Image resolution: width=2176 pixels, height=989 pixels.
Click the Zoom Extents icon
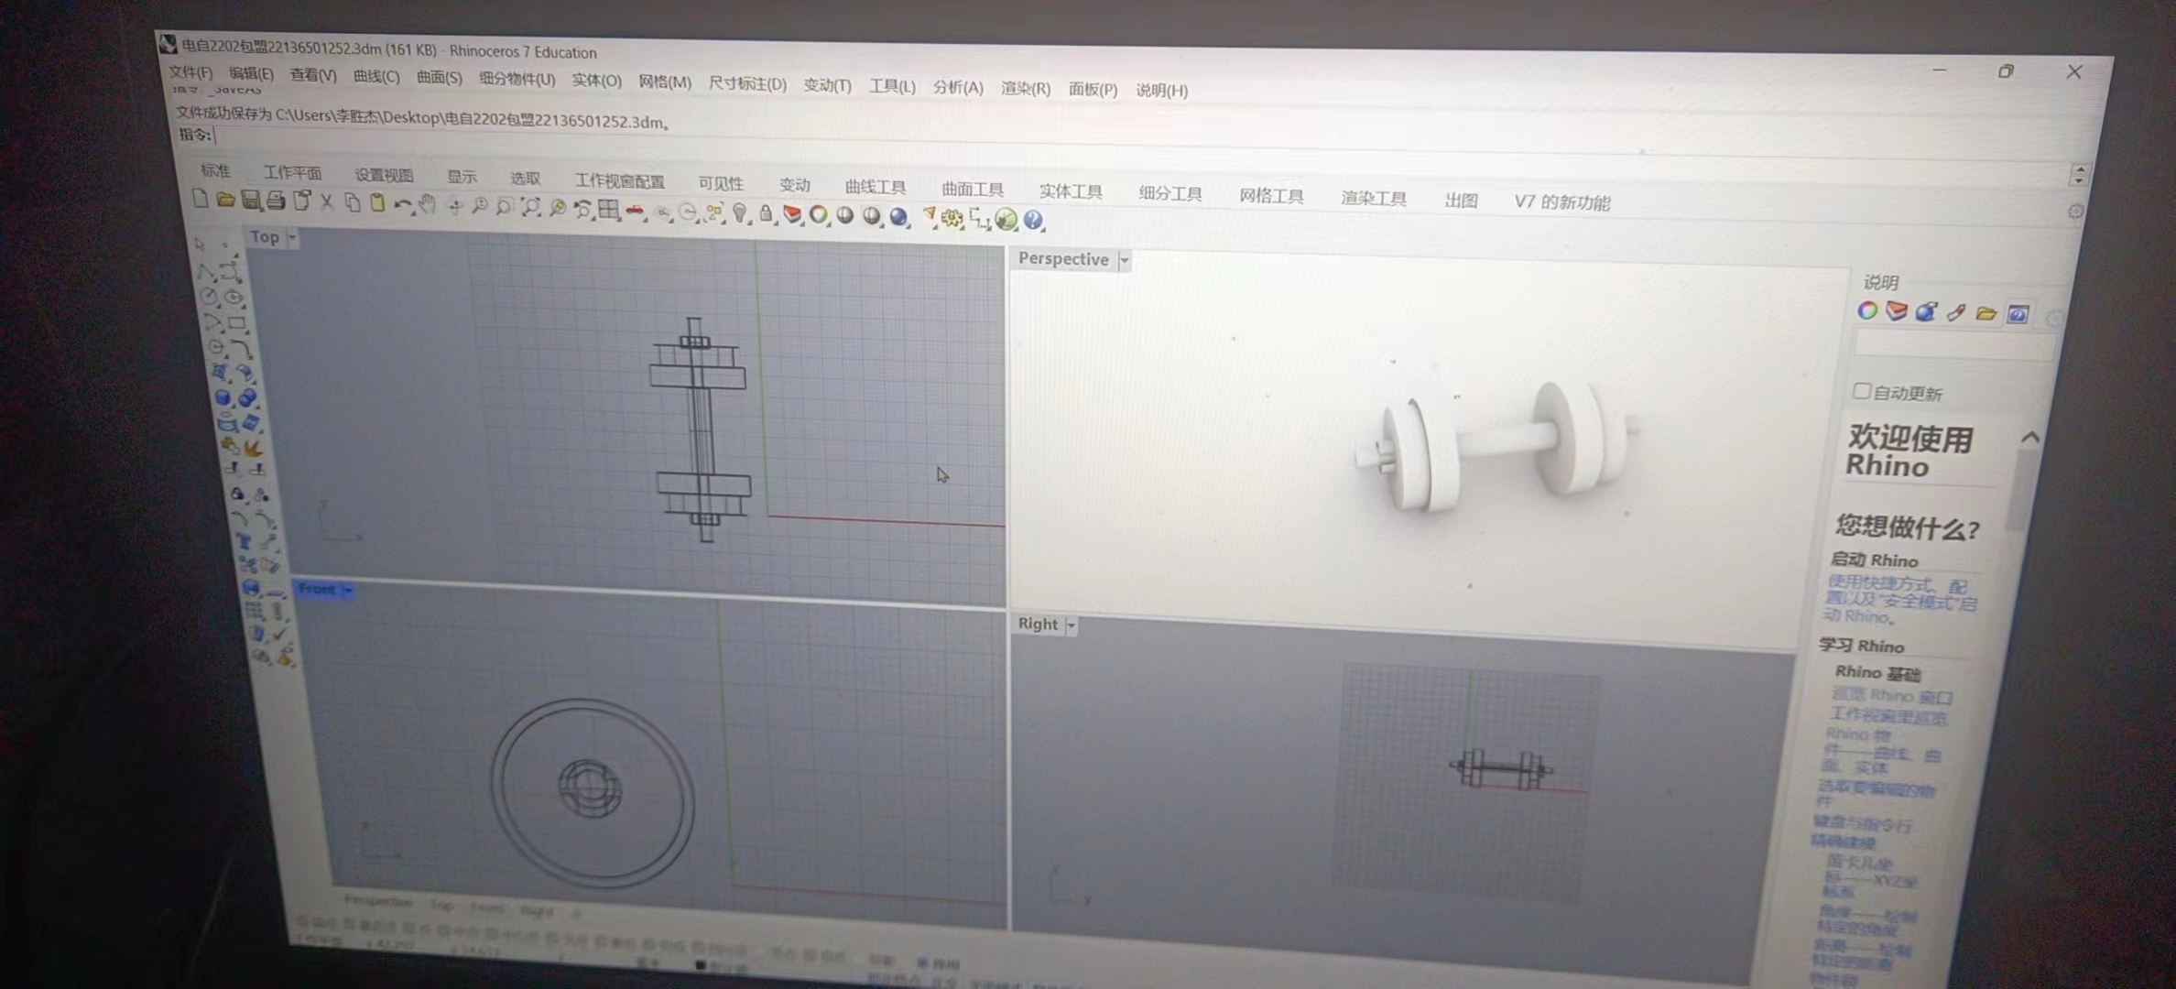[530, 207]
